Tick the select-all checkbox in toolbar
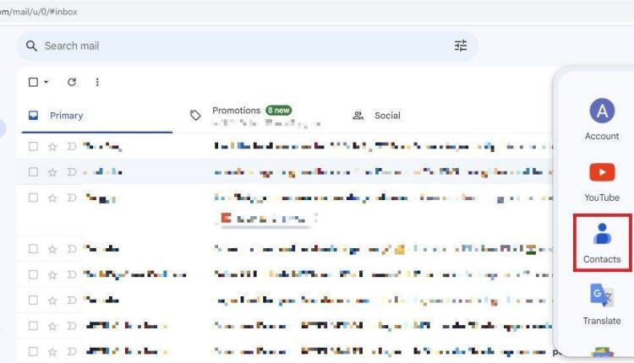This screenshot has width=634, height=363. 33,83
